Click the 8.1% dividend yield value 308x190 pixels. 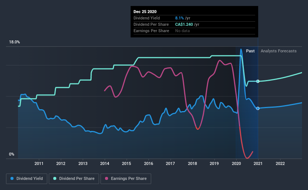pos(180,18)
